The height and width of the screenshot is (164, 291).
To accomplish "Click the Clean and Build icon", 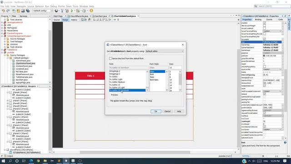I will pyautogui.click(x=67, y=11).
